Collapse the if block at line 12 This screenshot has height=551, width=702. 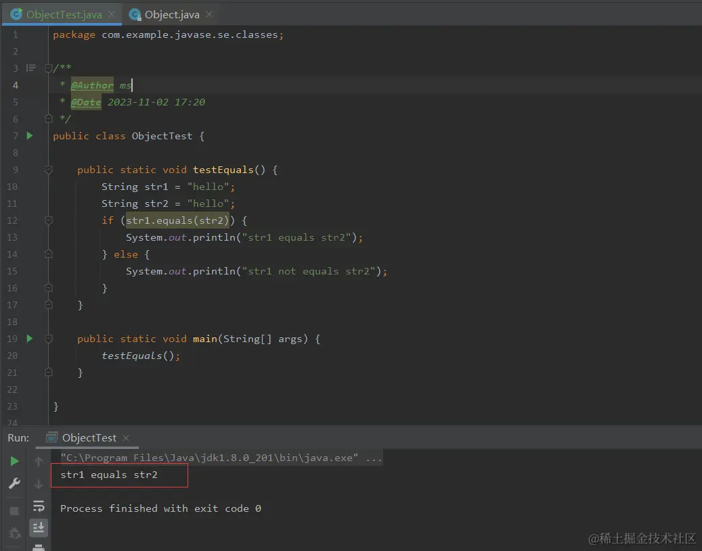[48, 220]
